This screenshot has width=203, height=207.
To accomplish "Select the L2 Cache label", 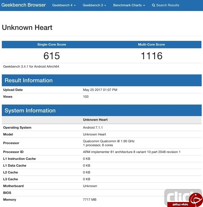I will (10, 172).
